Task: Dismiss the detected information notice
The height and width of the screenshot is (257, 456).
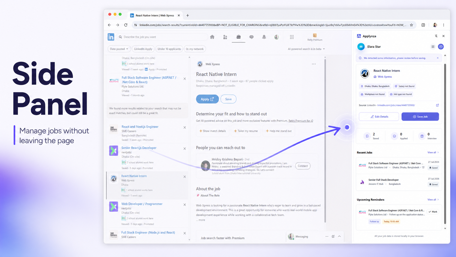Action: [x=438, y=58]
